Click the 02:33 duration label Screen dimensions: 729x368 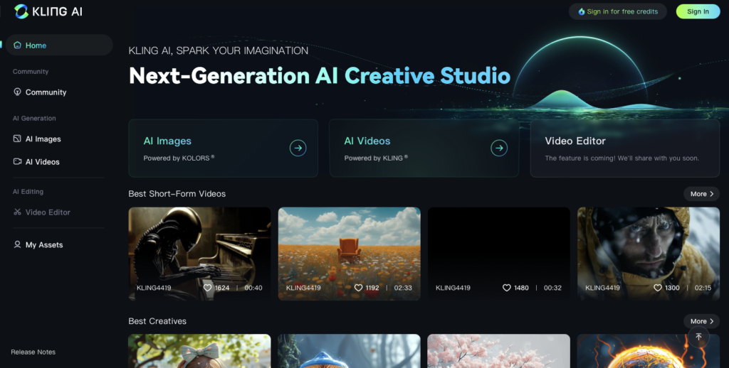(x=403, y=288)
